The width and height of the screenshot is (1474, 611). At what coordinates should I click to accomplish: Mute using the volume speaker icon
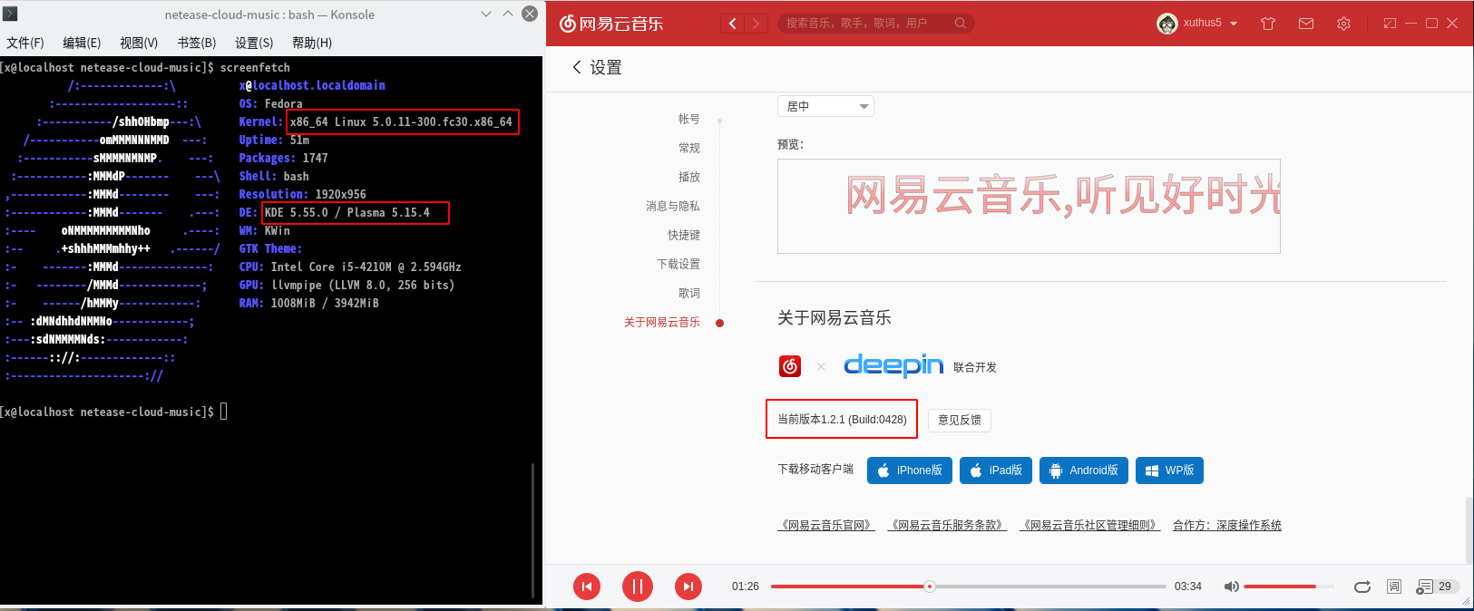coord(1231,587)
